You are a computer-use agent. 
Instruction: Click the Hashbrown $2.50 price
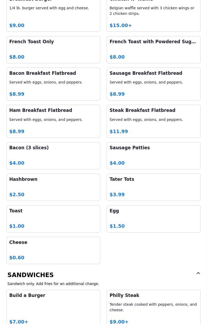point(17,195)
